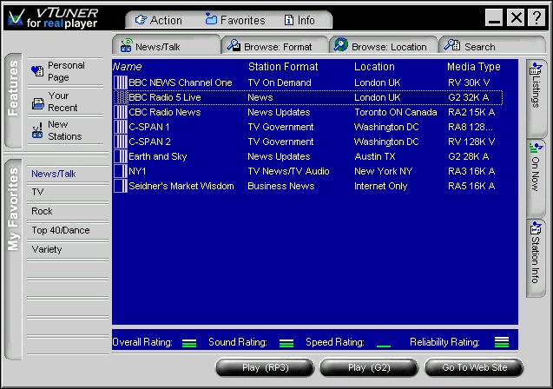The width and height of the screenshot is (553, 389).
Task: Select the C-SPAN 2 station
Action: tap(308, 142)
